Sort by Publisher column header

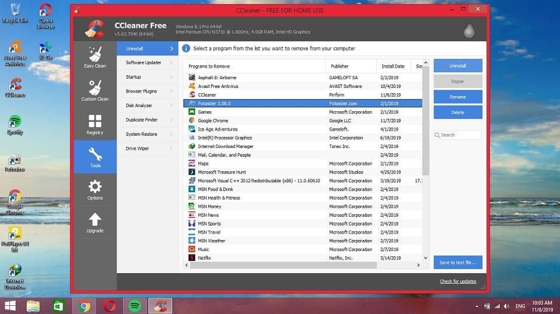coord(351,66)
